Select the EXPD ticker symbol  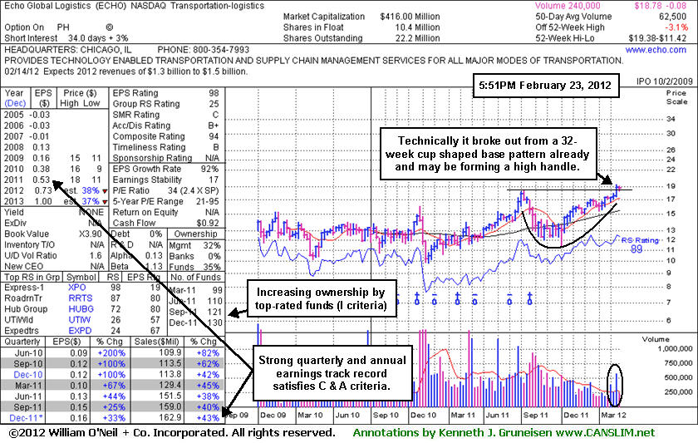pos(80,331)
